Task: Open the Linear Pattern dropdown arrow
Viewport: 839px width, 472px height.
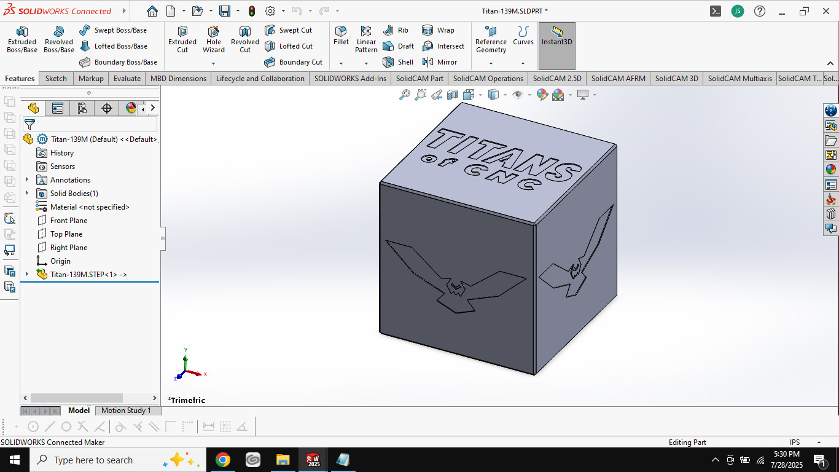Action: pyautogui.click(x=366, y=63)
